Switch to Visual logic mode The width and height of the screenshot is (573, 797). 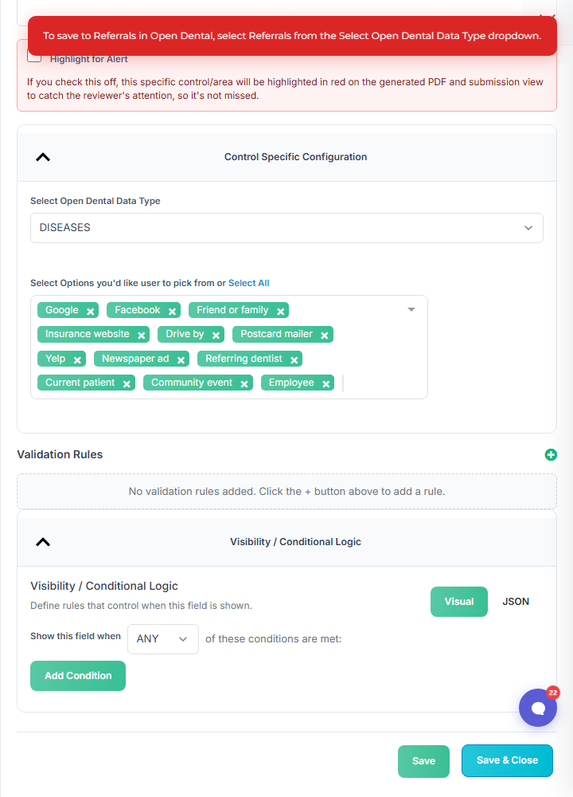coord(459,601)
